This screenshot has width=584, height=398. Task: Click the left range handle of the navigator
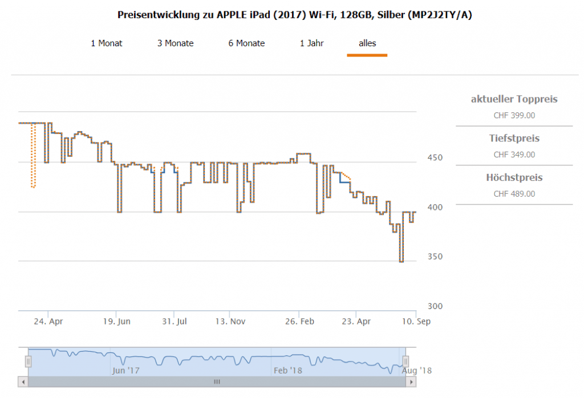point(28,362)
